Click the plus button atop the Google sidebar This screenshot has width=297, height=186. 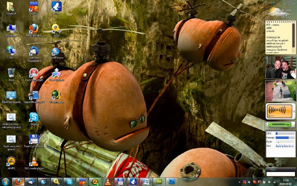tap(285, 3)
